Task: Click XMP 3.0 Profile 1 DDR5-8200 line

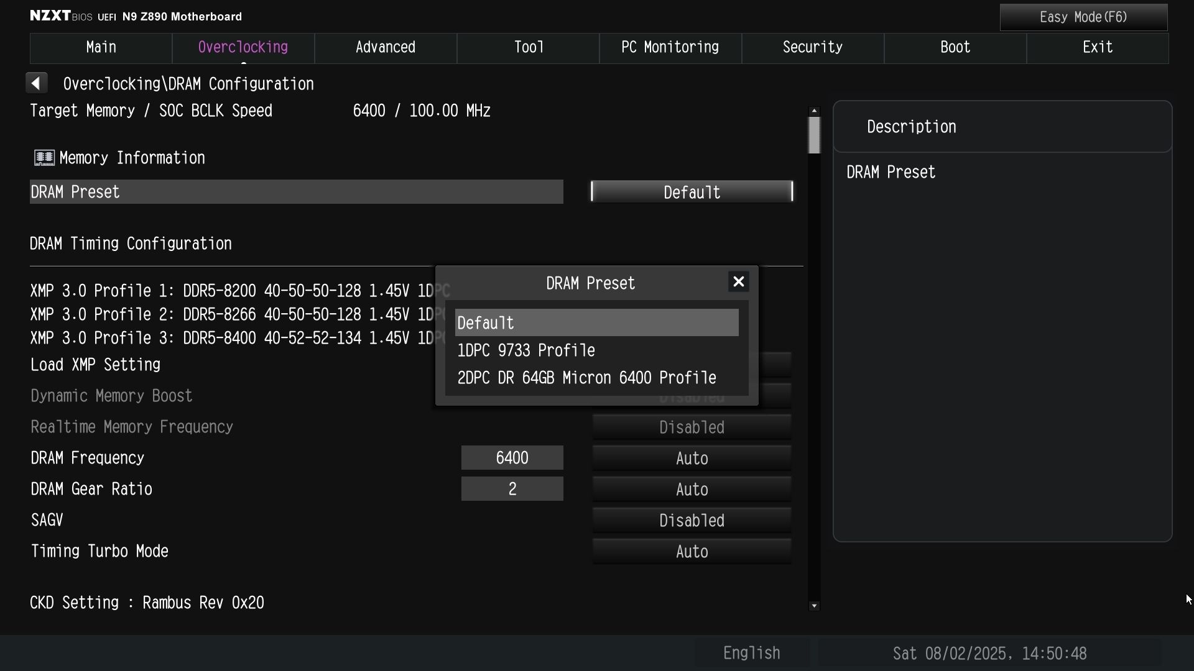Action: tap(239, 291)
